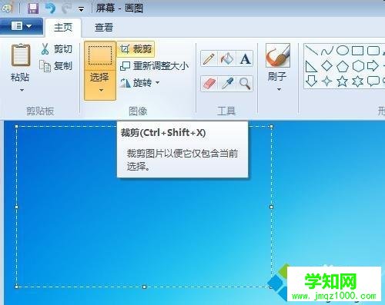Viewport: 385px width, 305px height.
Task: Select the Line shape
Action: (x=312, y=51)
